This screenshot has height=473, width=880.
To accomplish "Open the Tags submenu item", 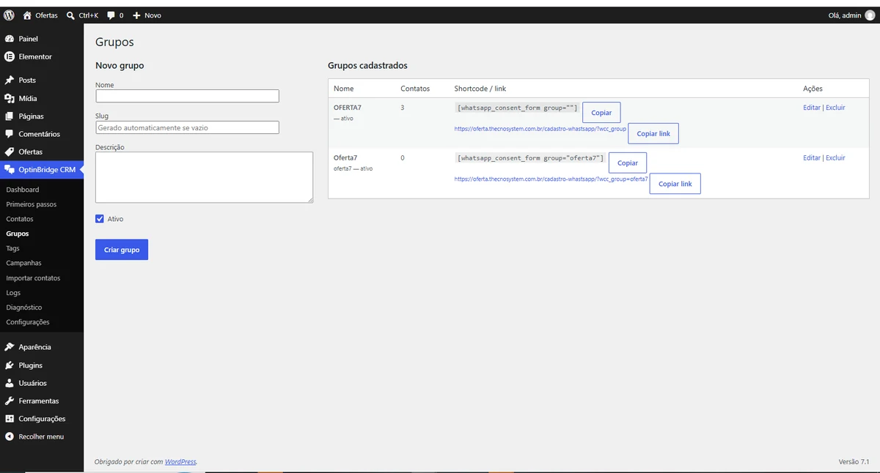I will coord(12,248).
